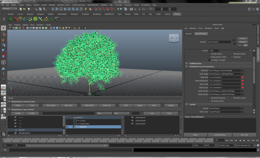Viewport: 260px width, 158px height.
Task: Click the yellow curl XFrog shelf icon
Action: point(20,19)
